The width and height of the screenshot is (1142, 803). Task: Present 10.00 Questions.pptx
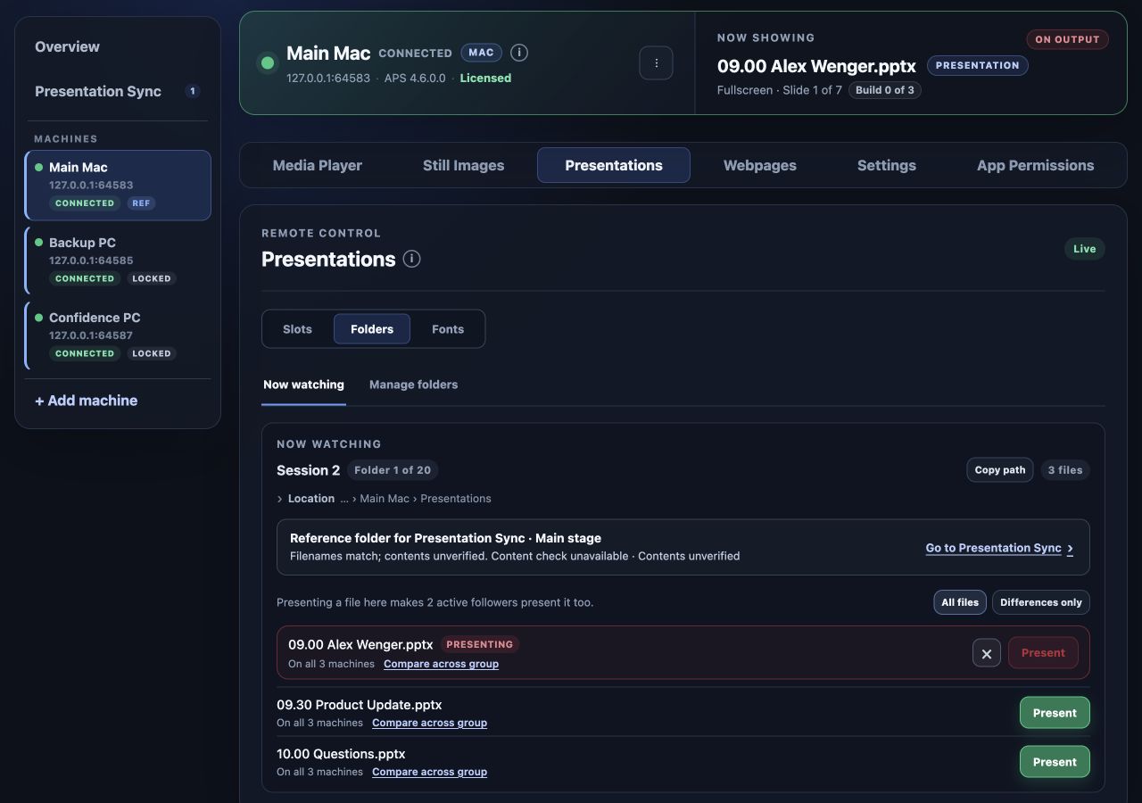[x=1055, y=762]
